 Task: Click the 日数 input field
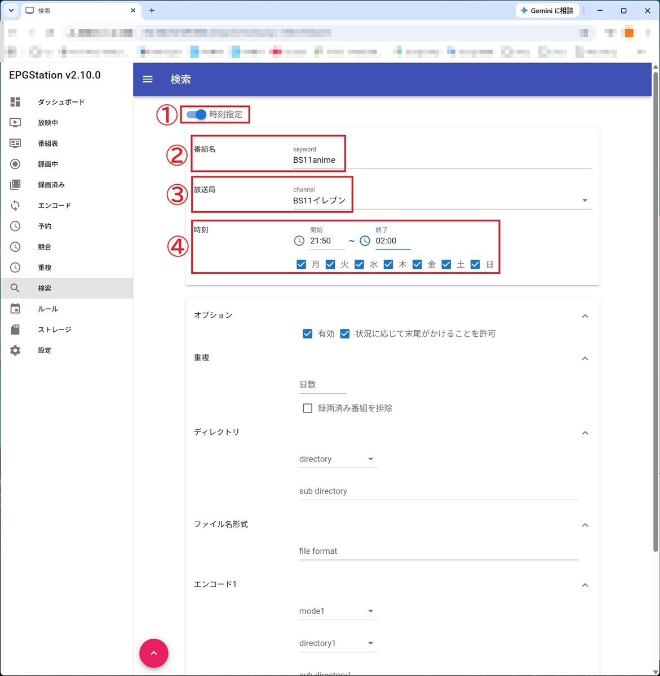tap(322, 384)
